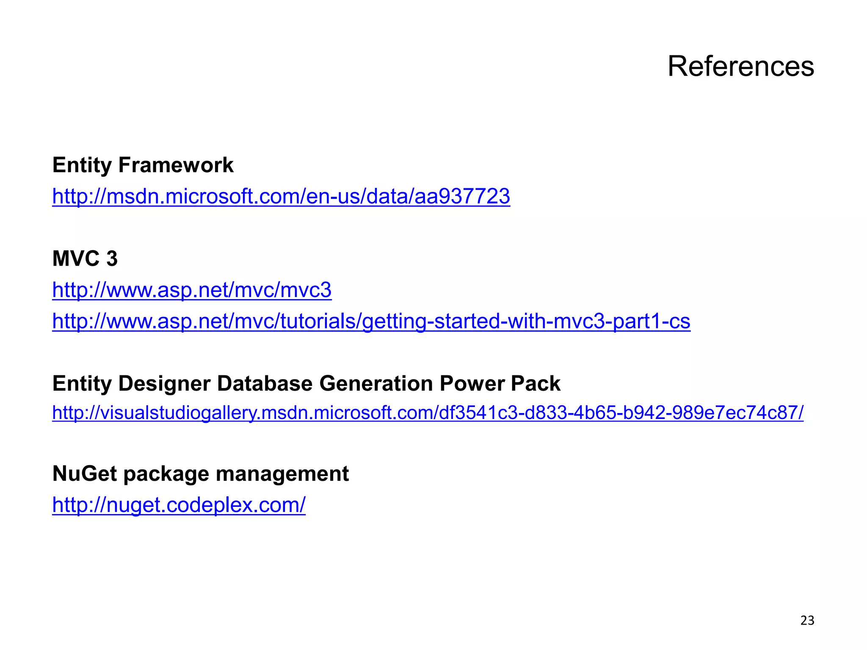This screenshot has height=650, width=867.
Task: Click the word management in NuGet heading
Action: [x=282, y=474]
